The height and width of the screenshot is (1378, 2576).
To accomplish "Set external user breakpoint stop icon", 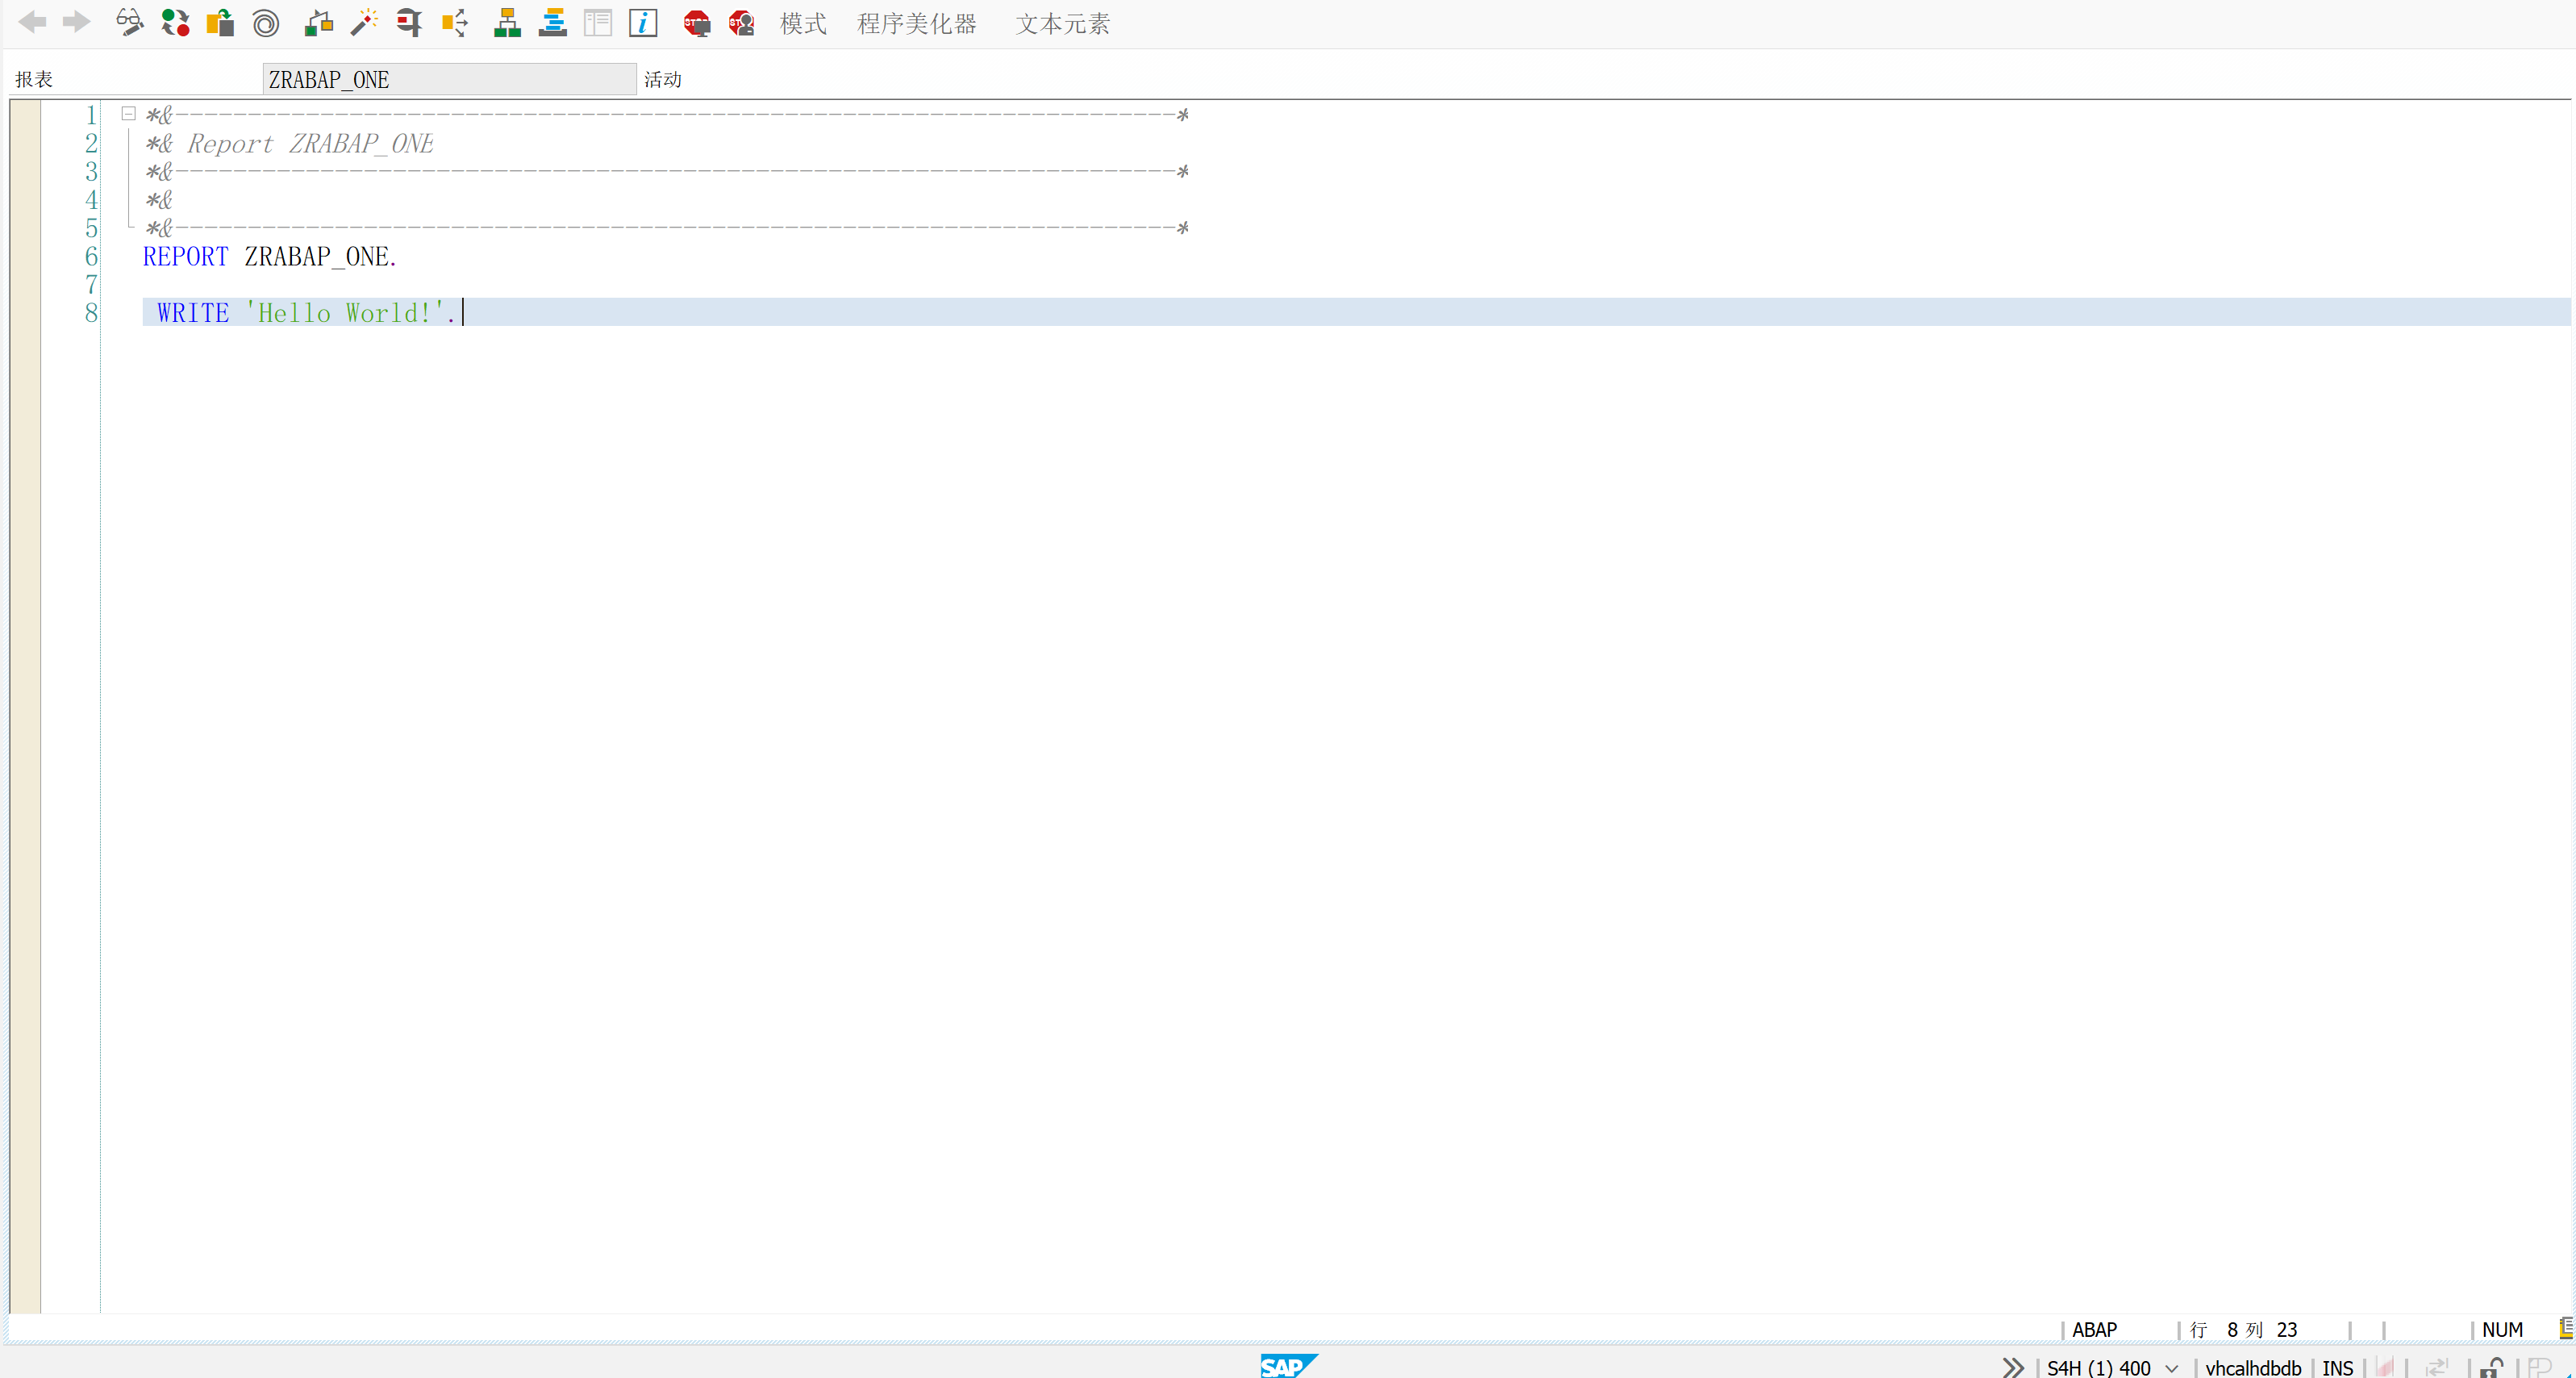I will tap(742, 23).
